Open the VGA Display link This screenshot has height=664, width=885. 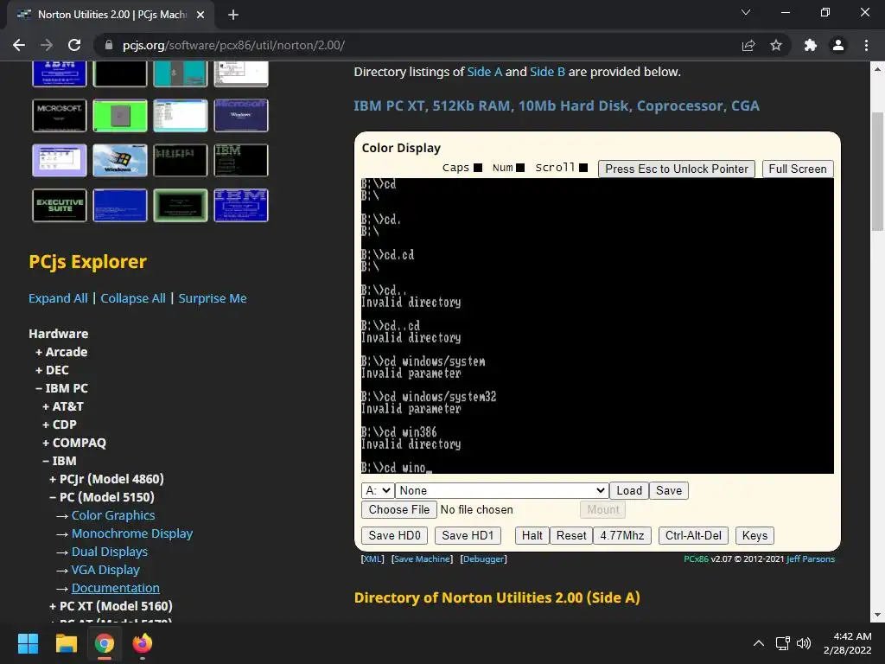pos(105,569)
